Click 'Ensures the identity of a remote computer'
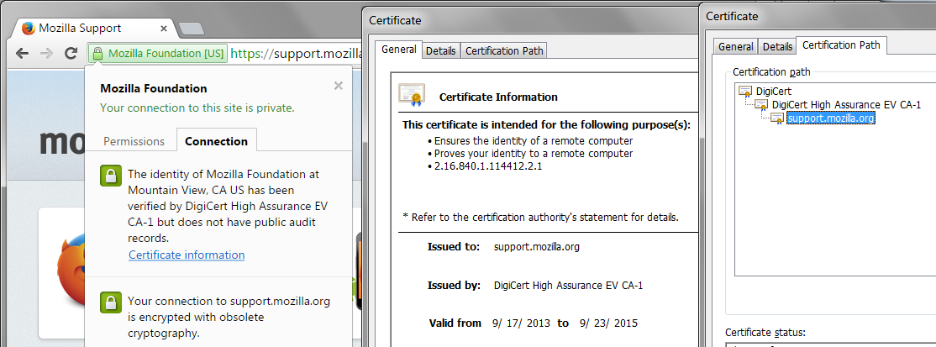 click(x=533, y=141)
